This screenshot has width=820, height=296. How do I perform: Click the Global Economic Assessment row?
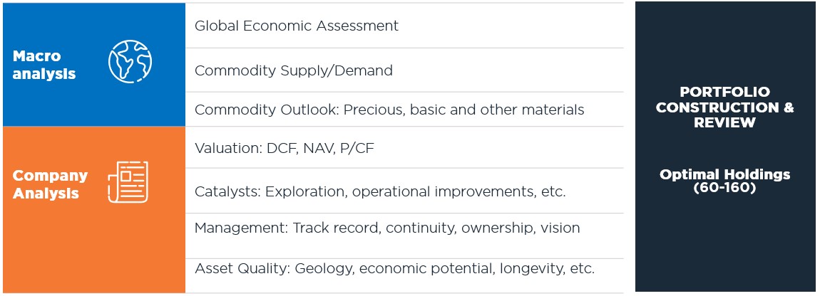(404, 26)
